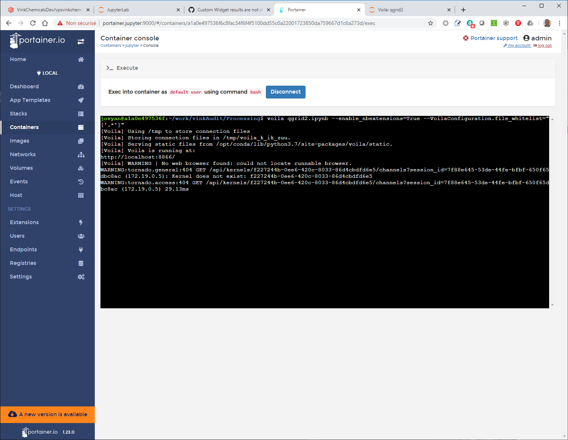Click the Dashboard gauge icon
This screenshot has width=568, height=440.
[x=81, y=86]
